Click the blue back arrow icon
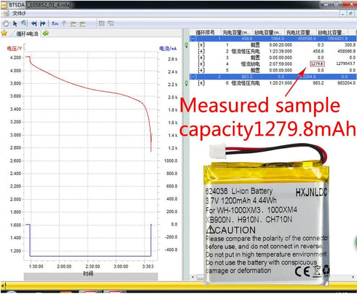The width and height of the screenshot is (357, 294). point(34,23)
